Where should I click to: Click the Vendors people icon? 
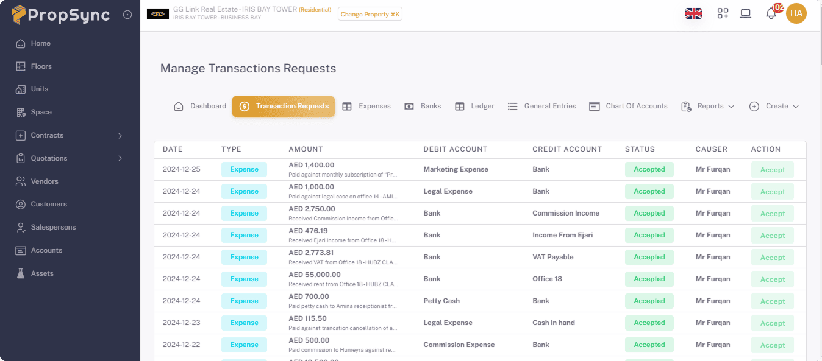click(x=21, y=181)
